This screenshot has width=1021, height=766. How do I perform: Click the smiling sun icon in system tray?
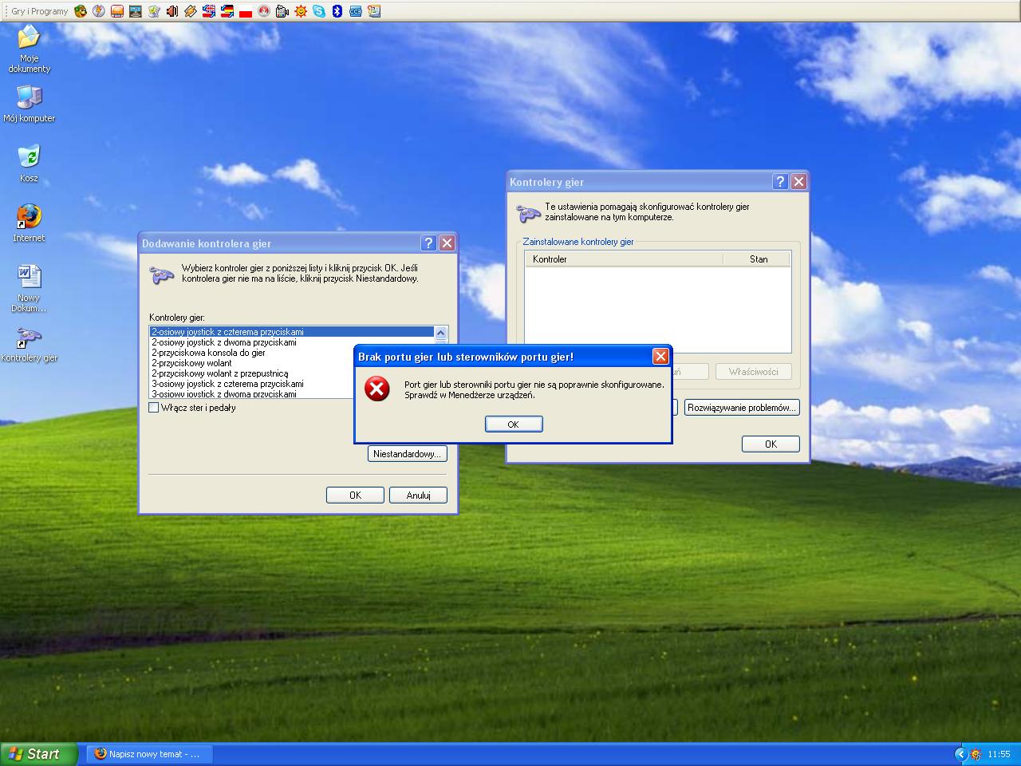pos(976,754)
